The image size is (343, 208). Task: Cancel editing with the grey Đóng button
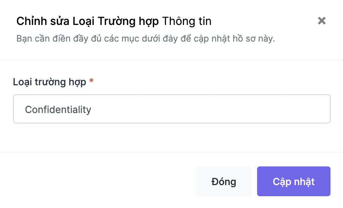[223, 181]
